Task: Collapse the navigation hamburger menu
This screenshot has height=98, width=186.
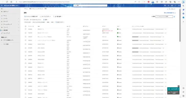Action: [x=2, y=9]
